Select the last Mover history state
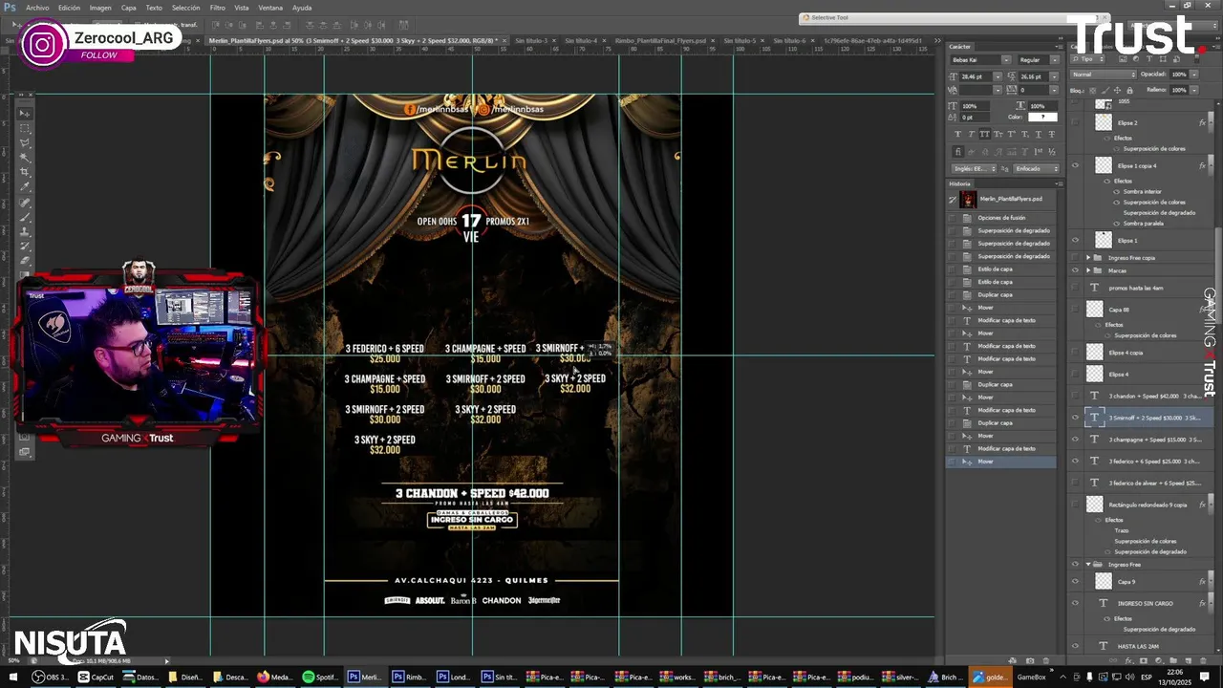Screen dimensions: 1223x688 (1001, 462)
